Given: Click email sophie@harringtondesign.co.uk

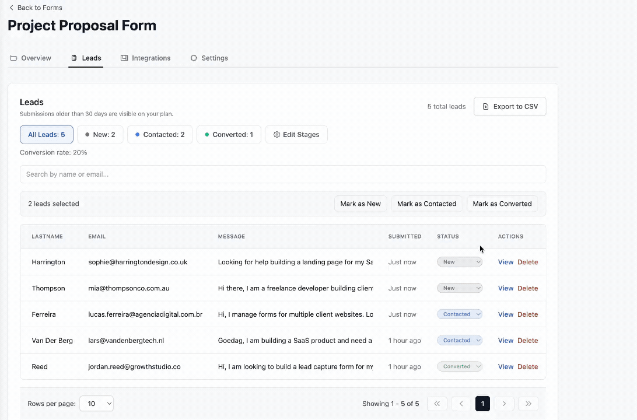Looking at the screenshot, I should pos(138,262).
